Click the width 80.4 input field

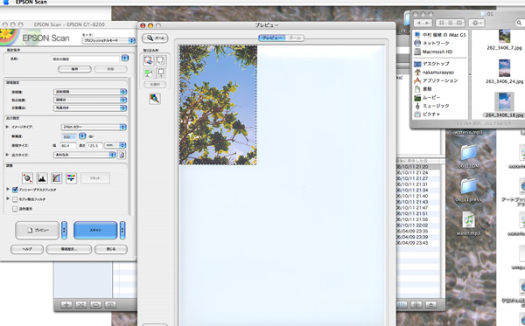68,146
